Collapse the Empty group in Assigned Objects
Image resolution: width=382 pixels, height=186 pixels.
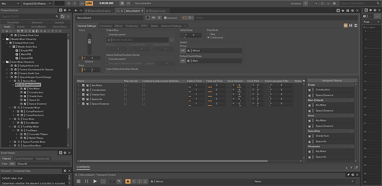coord(352,85)
